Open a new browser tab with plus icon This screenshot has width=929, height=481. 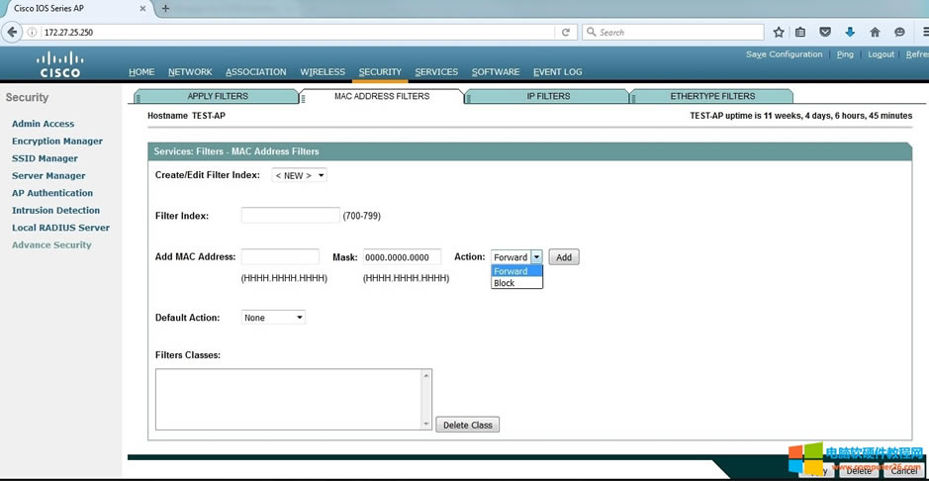pyautogui.click(x=165, y=8)
